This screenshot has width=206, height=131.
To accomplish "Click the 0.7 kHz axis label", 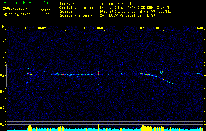I will point(3,108).
